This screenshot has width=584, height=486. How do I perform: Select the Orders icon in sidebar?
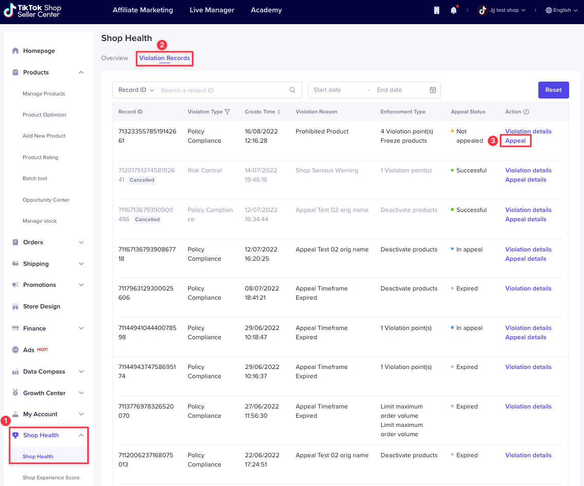(15, 242)
